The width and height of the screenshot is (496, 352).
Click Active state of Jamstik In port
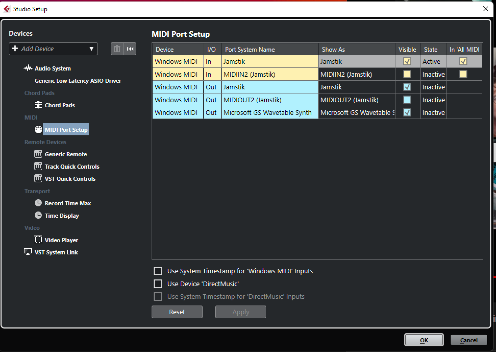433,62
